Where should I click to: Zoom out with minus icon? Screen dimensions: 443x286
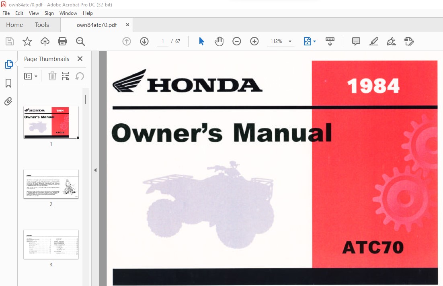237,41
